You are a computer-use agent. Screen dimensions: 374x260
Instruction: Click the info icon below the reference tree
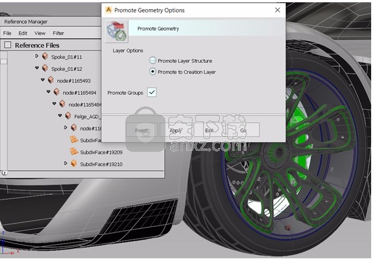point(5,173)
